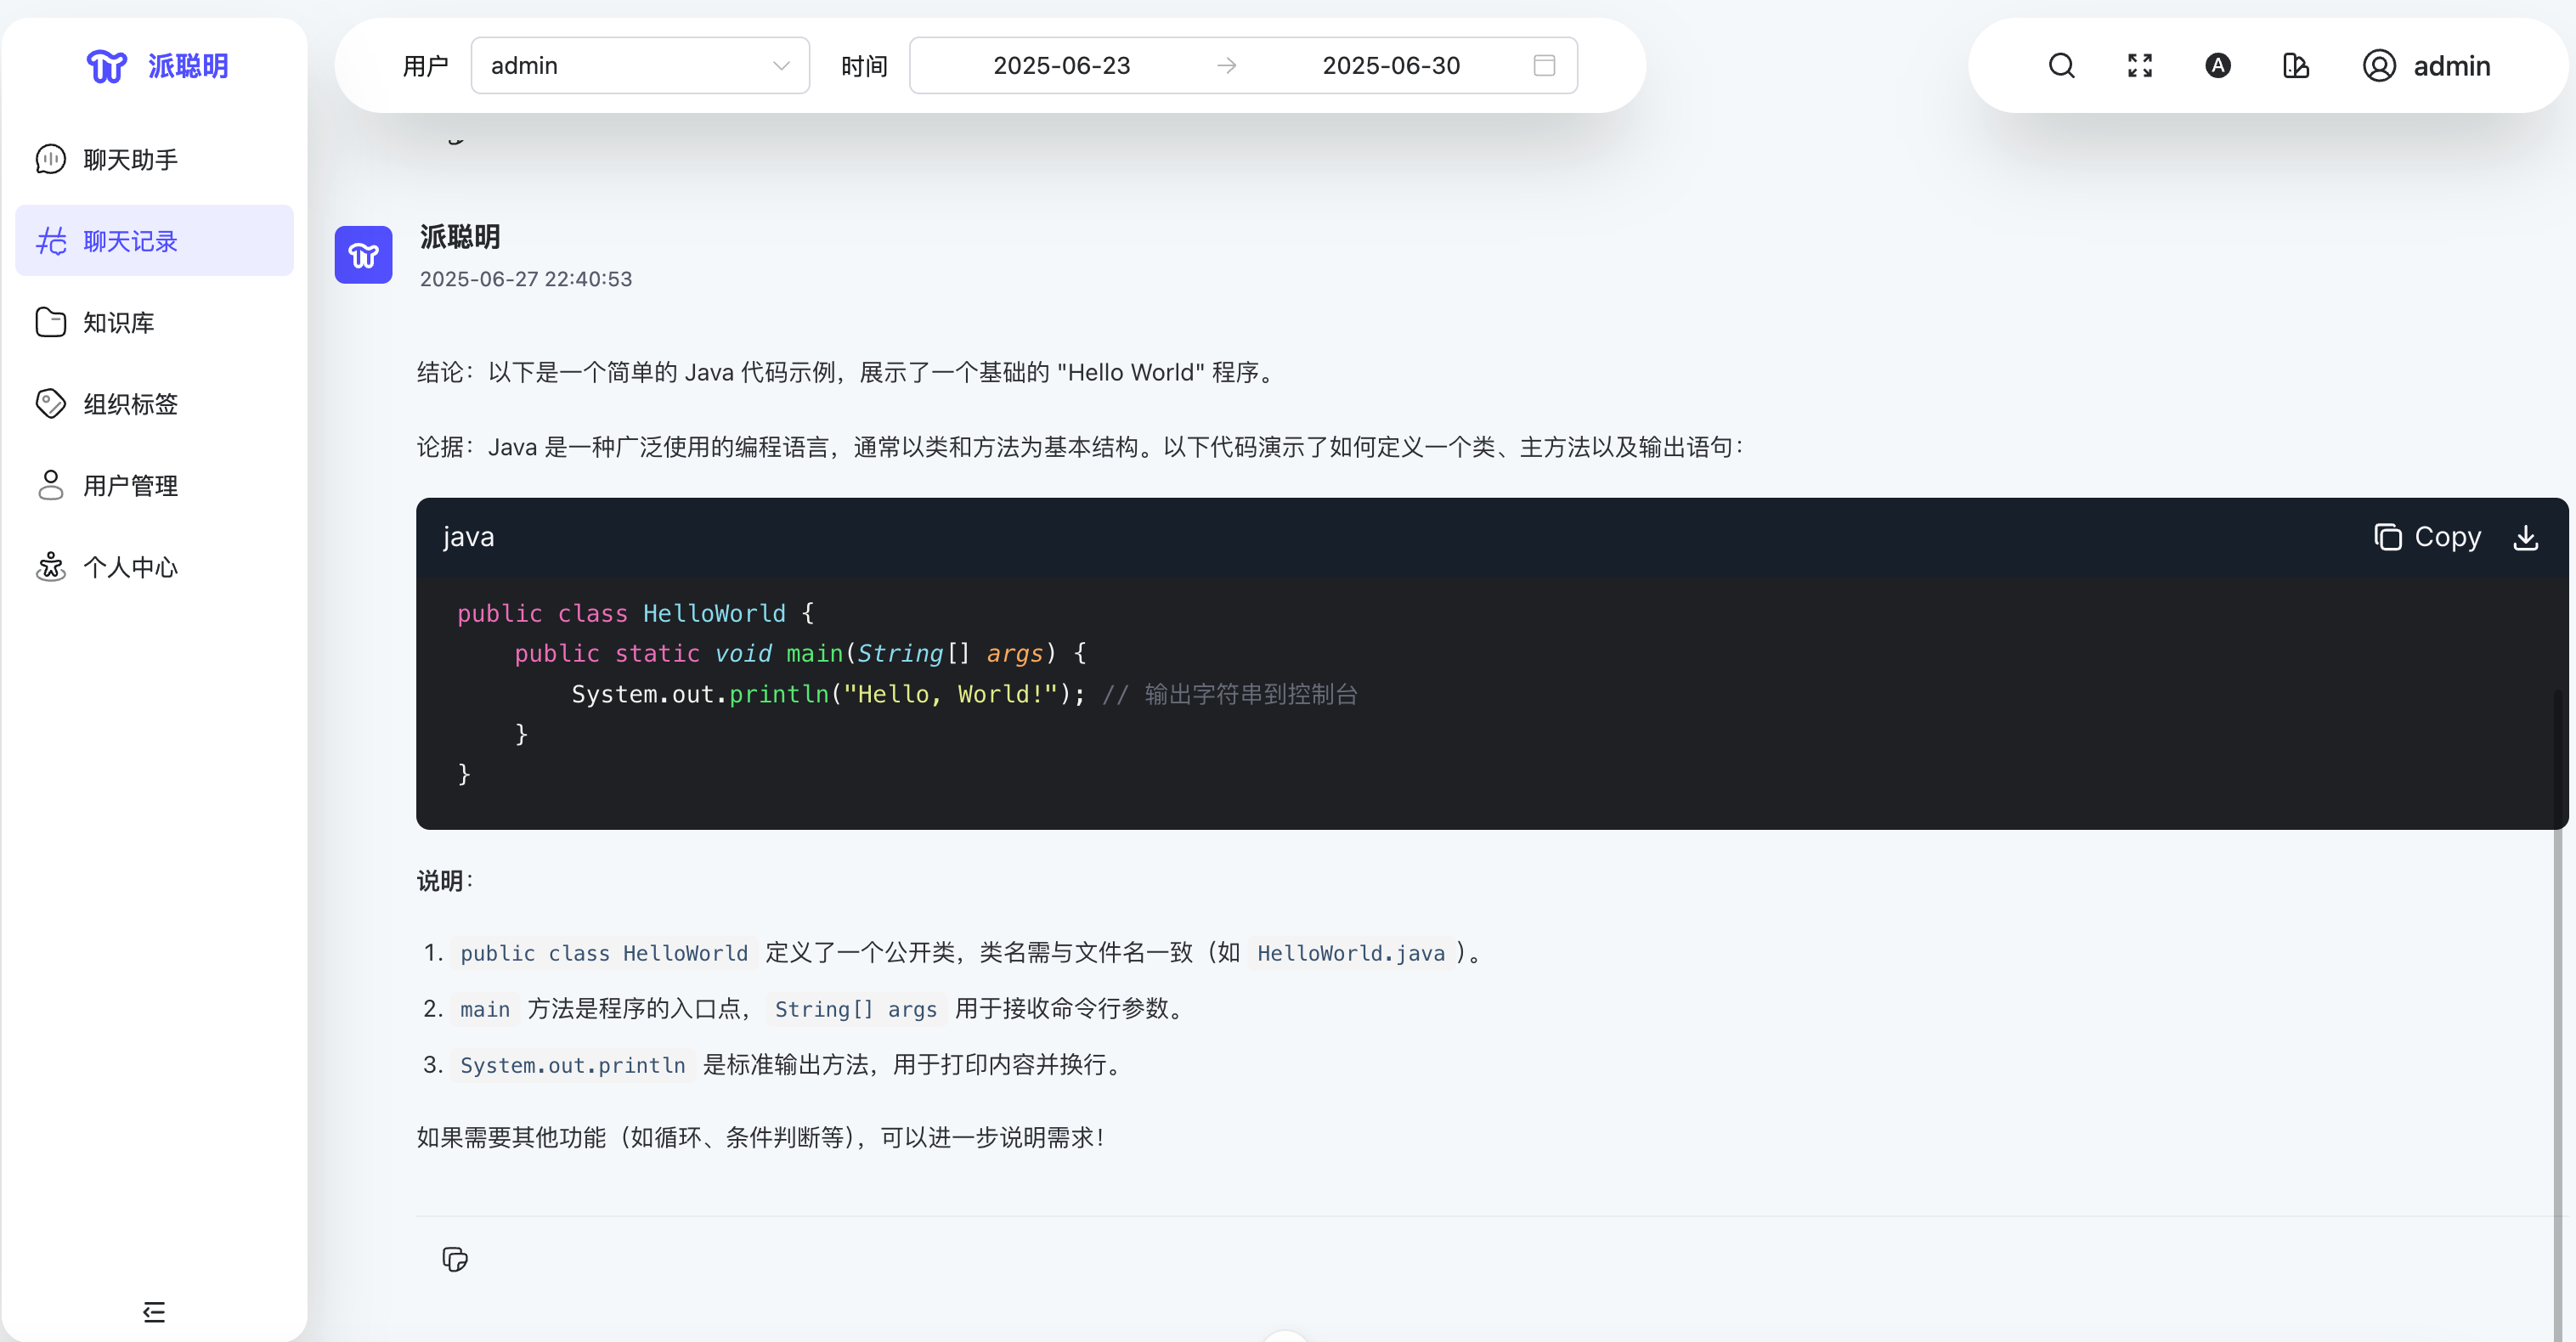Click the 派聪明 logo icon
The image size is (2576, 1342).
click(x=107, y=66)
